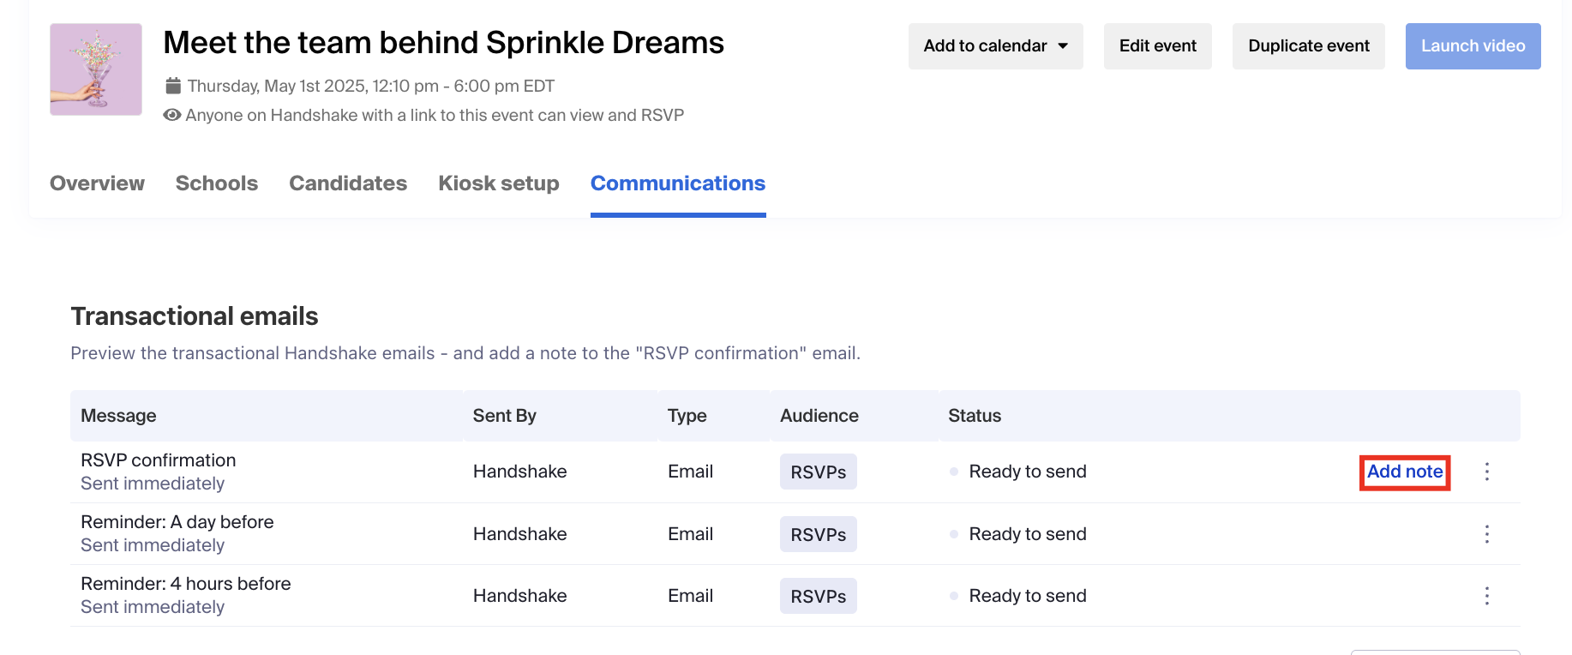Open the Add to calendar dropdown
The image size is (1572, 655).
click(995, 46)
